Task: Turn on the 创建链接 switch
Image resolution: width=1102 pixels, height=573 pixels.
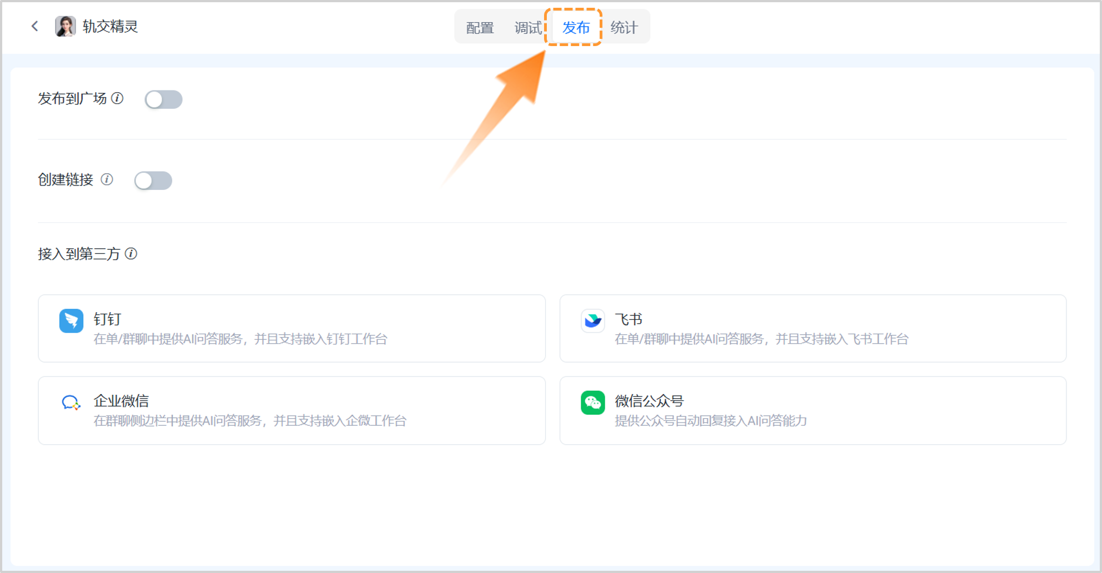Action: [153, 180]
